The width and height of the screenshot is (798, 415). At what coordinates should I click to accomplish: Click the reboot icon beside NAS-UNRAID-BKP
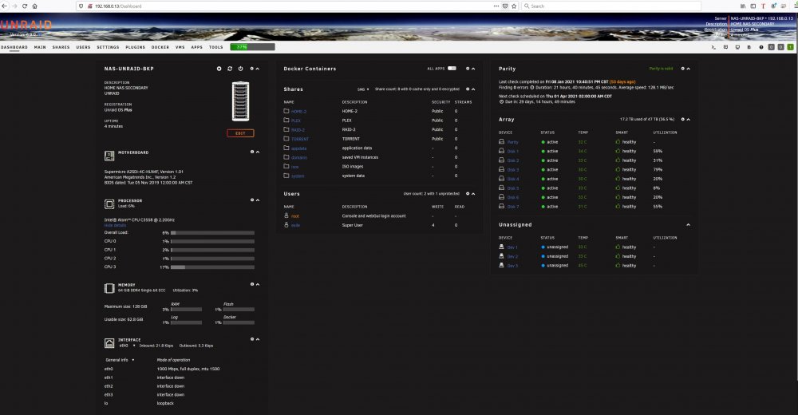click(x=230, y=69)
